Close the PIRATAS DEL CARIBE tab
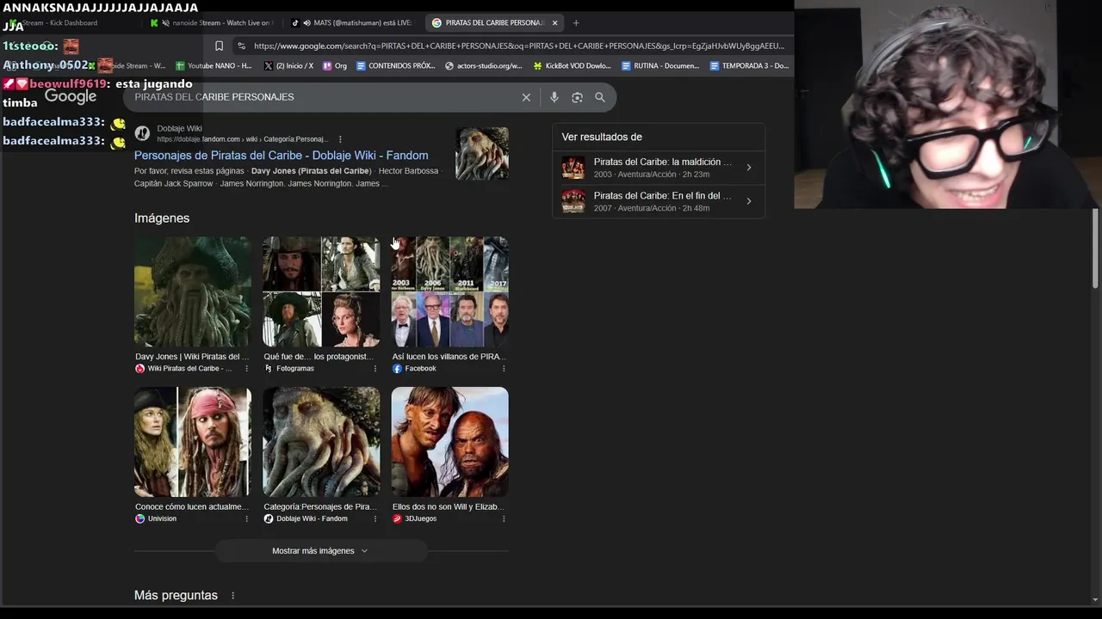 click(554, 23)
